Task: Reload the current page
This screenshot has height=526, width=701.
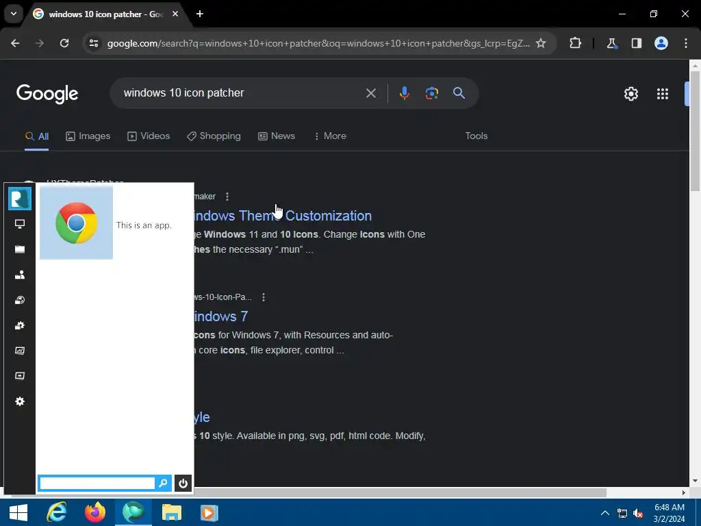Action: (64, 43)
